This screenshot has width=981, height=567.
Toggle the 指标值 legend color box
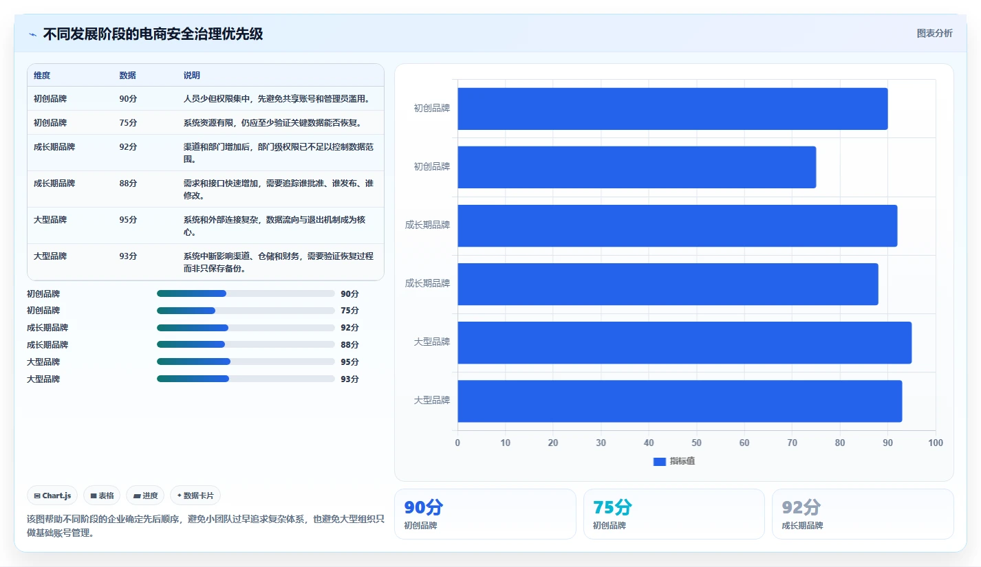pyautogui.click(x=659, y=461)
